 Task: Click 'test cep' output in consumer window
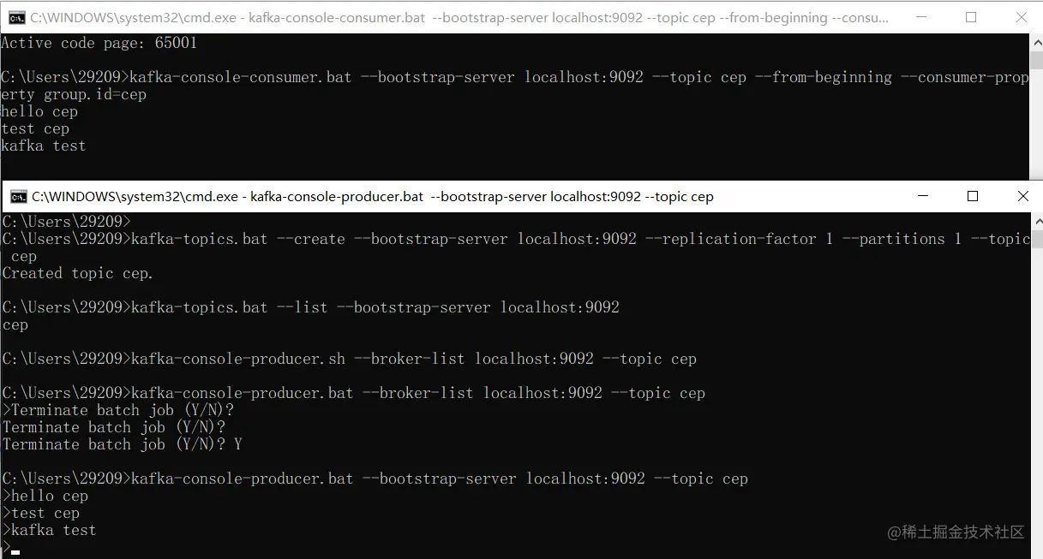point(35,128)
